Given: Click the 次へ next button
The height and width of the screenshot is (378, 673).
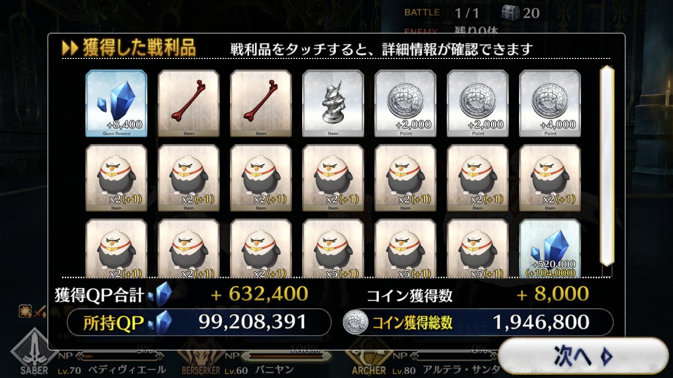Looking at the screenshot, I should click(583, 356).
